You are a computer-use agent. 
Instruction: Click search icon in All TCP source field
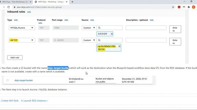point(99,40)
